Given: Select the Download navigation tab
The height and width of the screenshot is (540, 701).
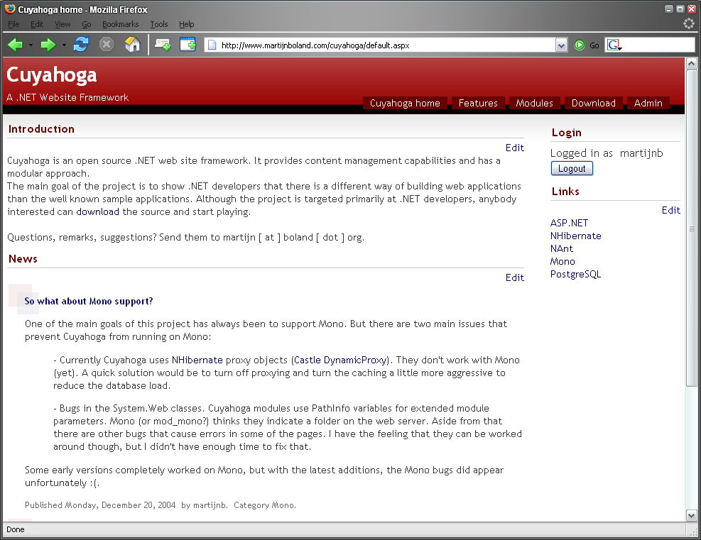Looking at the screenshot, I should coord(593,103).
